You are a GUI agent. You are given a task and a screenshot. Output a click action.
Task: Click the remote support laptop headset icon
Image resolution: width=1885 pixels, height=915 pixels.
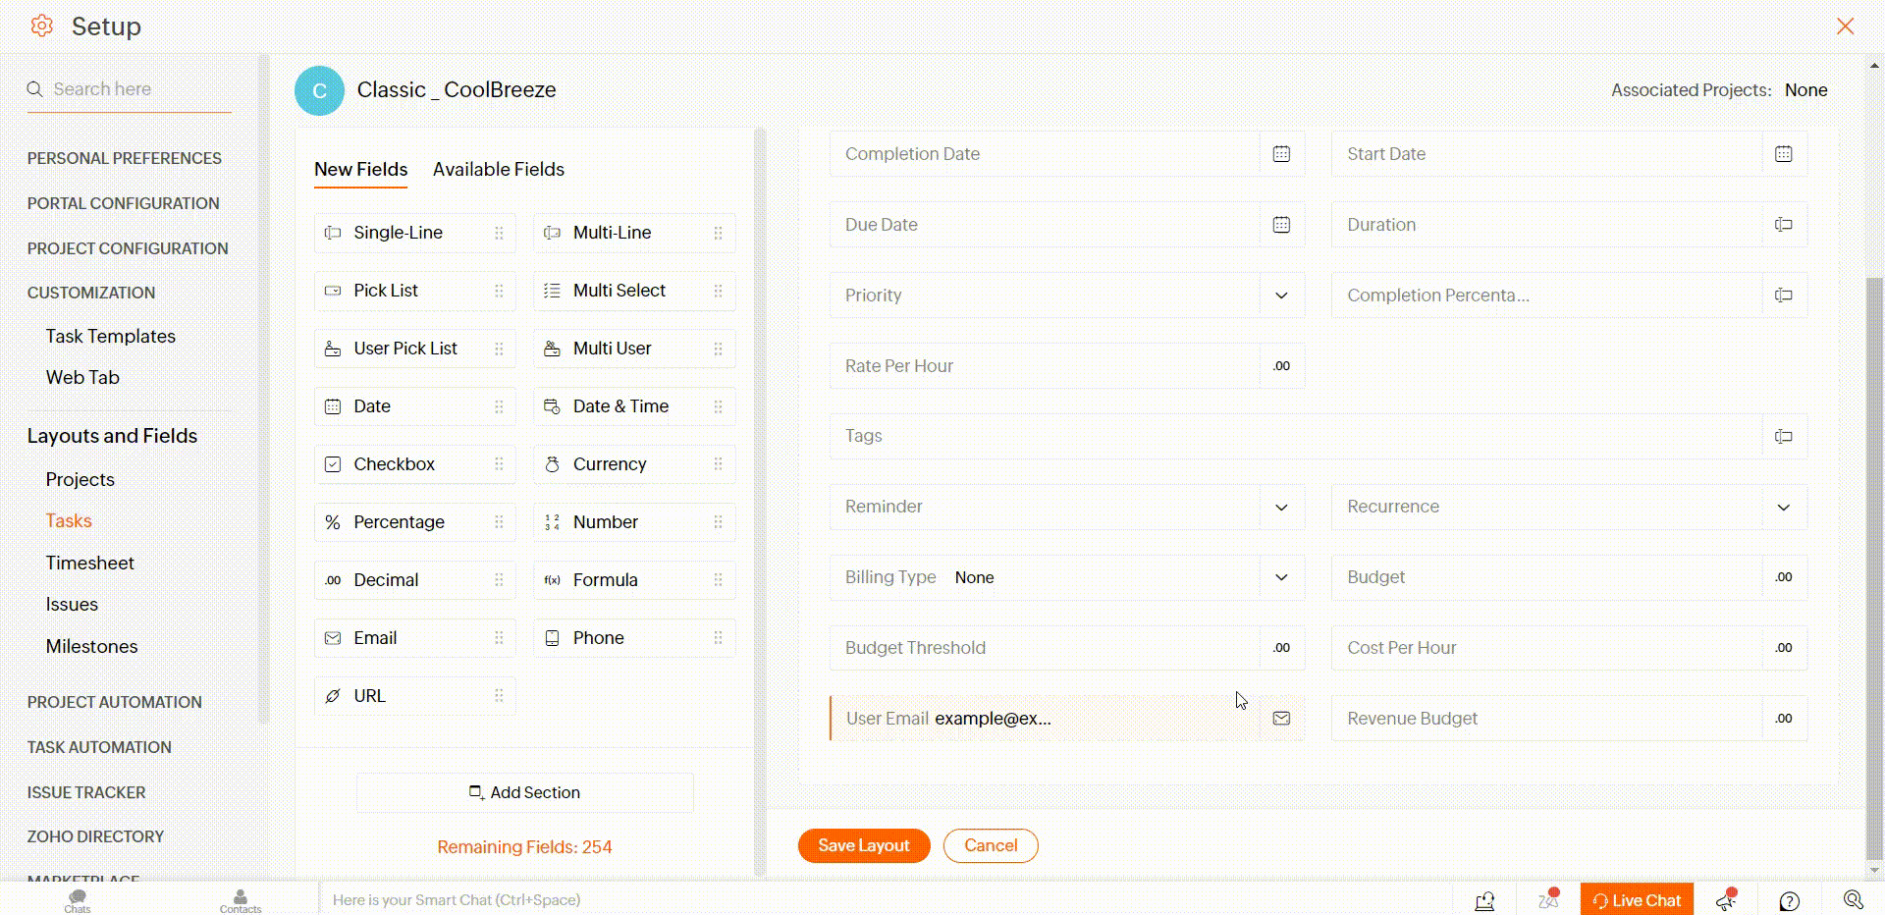tap(1484, 900)
